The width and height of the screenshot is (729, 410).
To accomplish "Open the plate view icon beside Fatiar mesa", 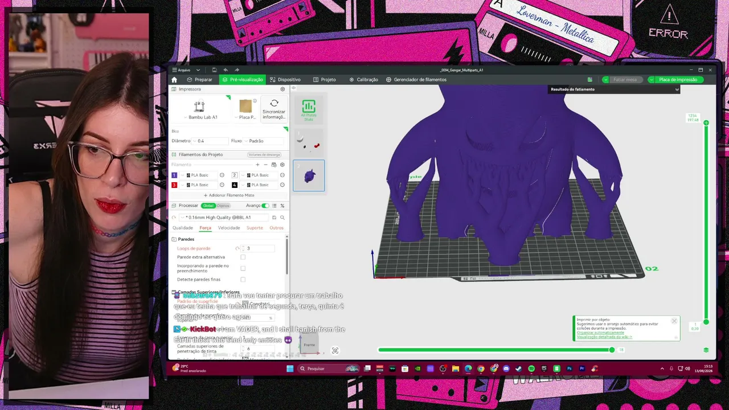I will point(590,80).
